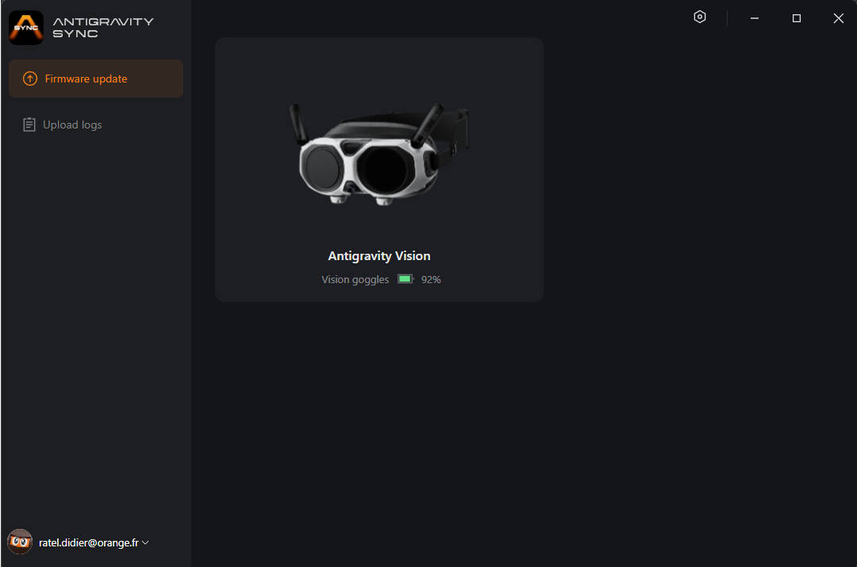
Task: Click the Firmware update arrow icon
Action: point(30,79)
